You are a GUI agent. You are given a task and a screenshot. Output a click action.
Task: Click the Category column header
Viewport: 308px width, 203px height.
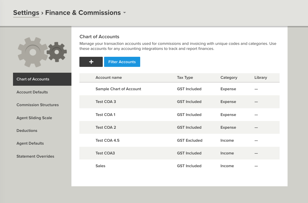pos(229,77)
